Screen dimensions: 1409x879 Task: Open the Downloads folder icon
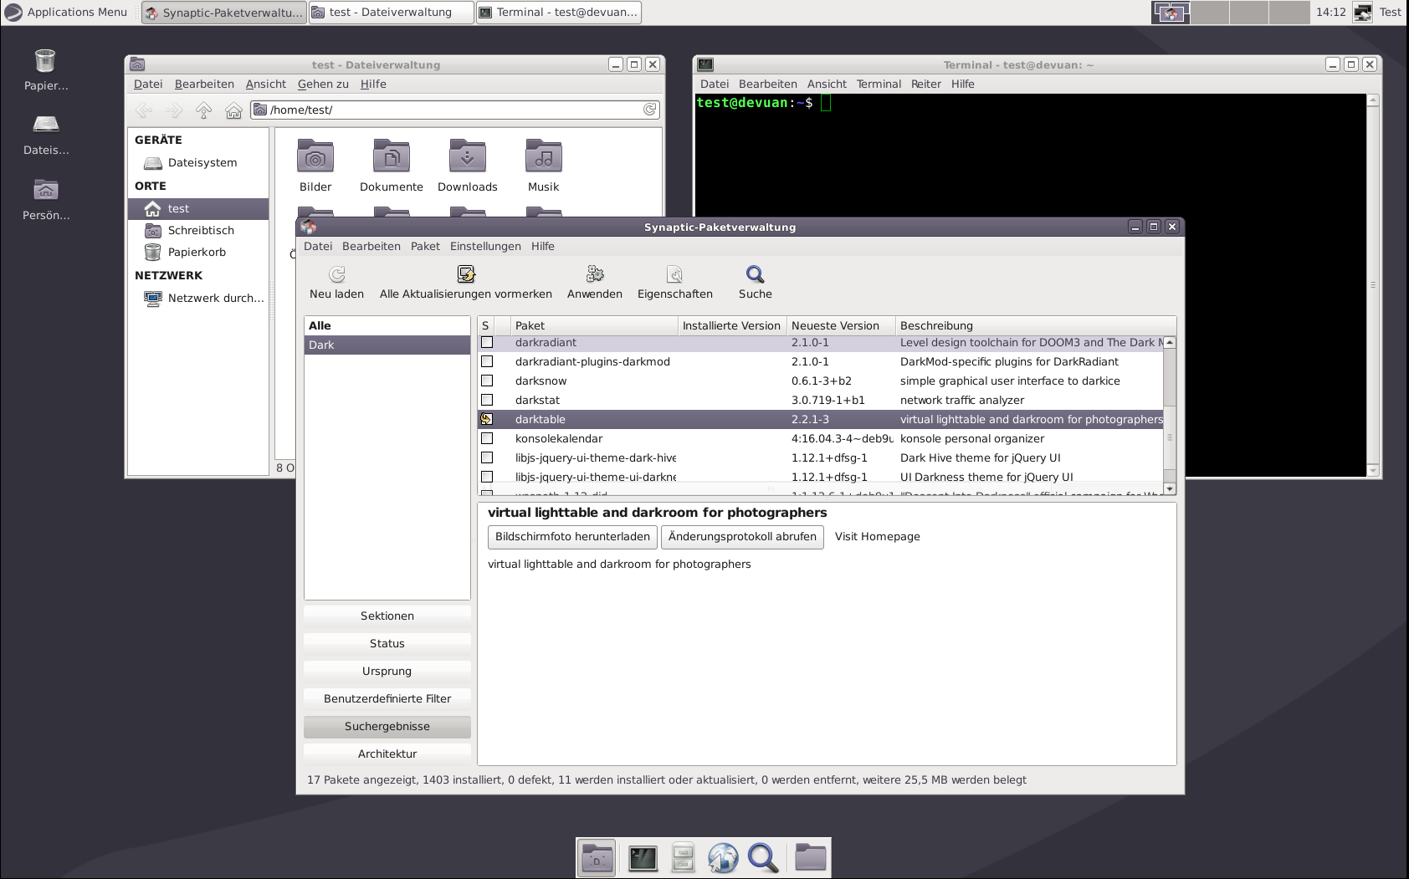pyautogui.click(x=467, y=157)
